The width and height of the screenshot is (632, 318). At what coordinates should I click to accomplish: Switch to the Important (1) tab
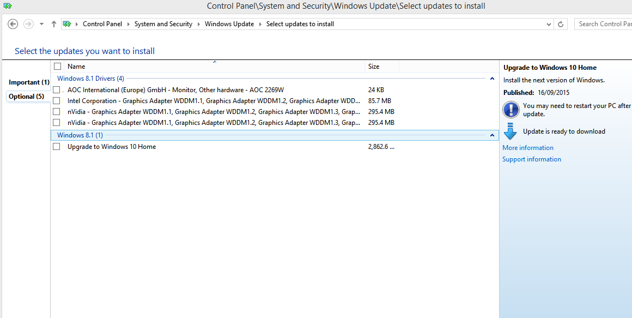point(29,82)
